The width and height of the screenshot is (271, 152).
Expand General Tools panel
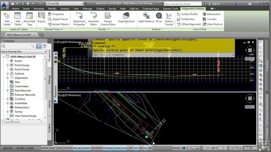53,30
